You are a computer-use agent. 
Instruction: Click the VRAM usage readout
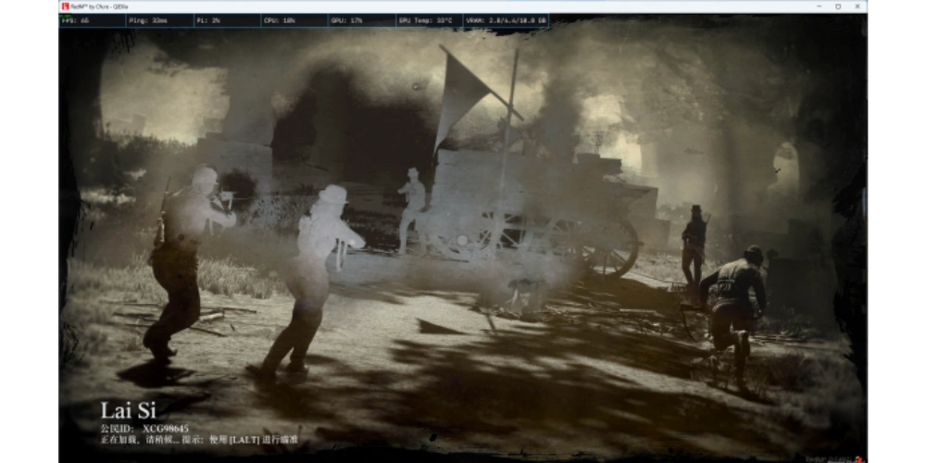tap(506, 19)
